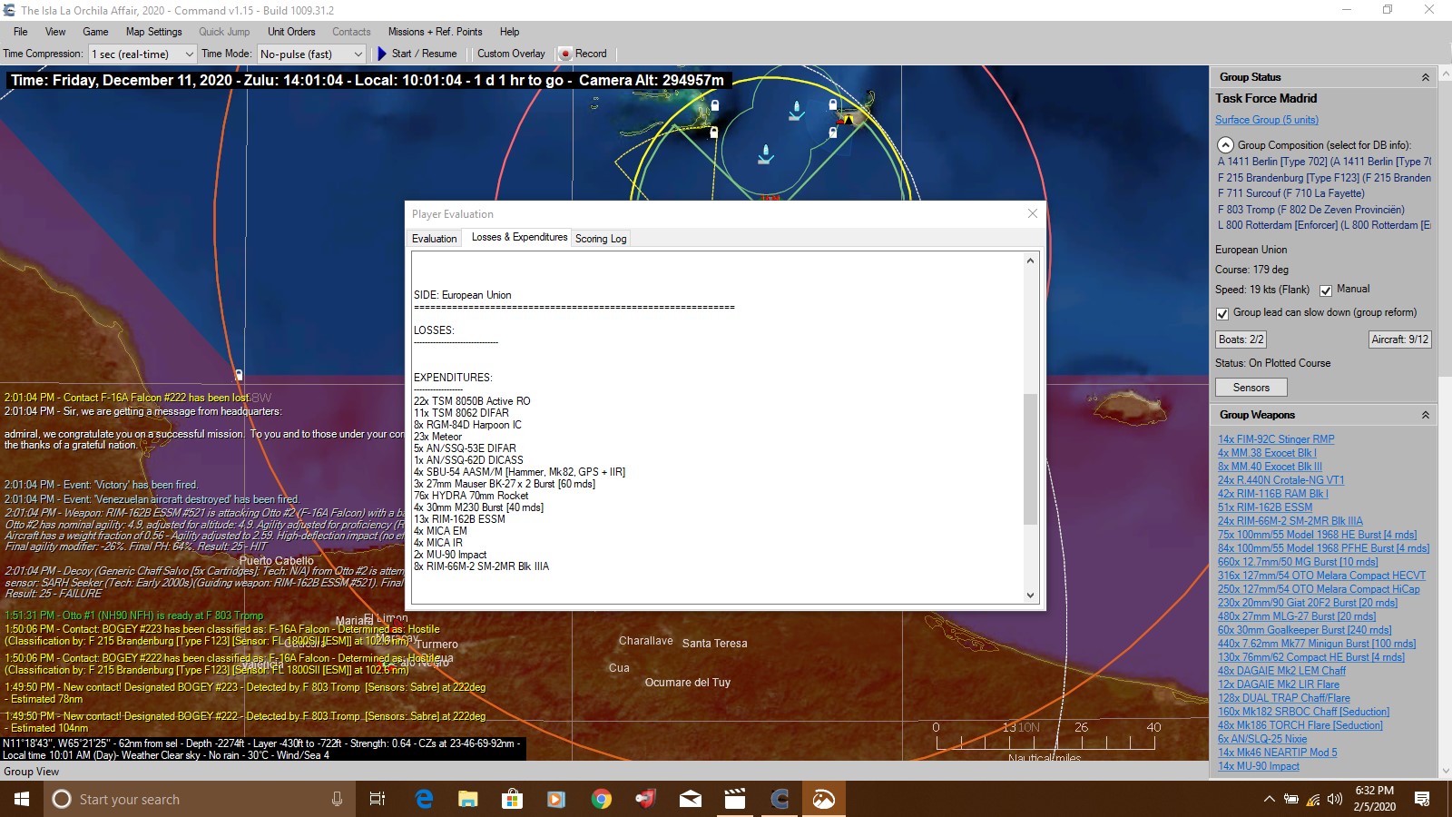Click the Start / Resume play icon
The height and width of the screenshot is (817, 1452).
382,54
